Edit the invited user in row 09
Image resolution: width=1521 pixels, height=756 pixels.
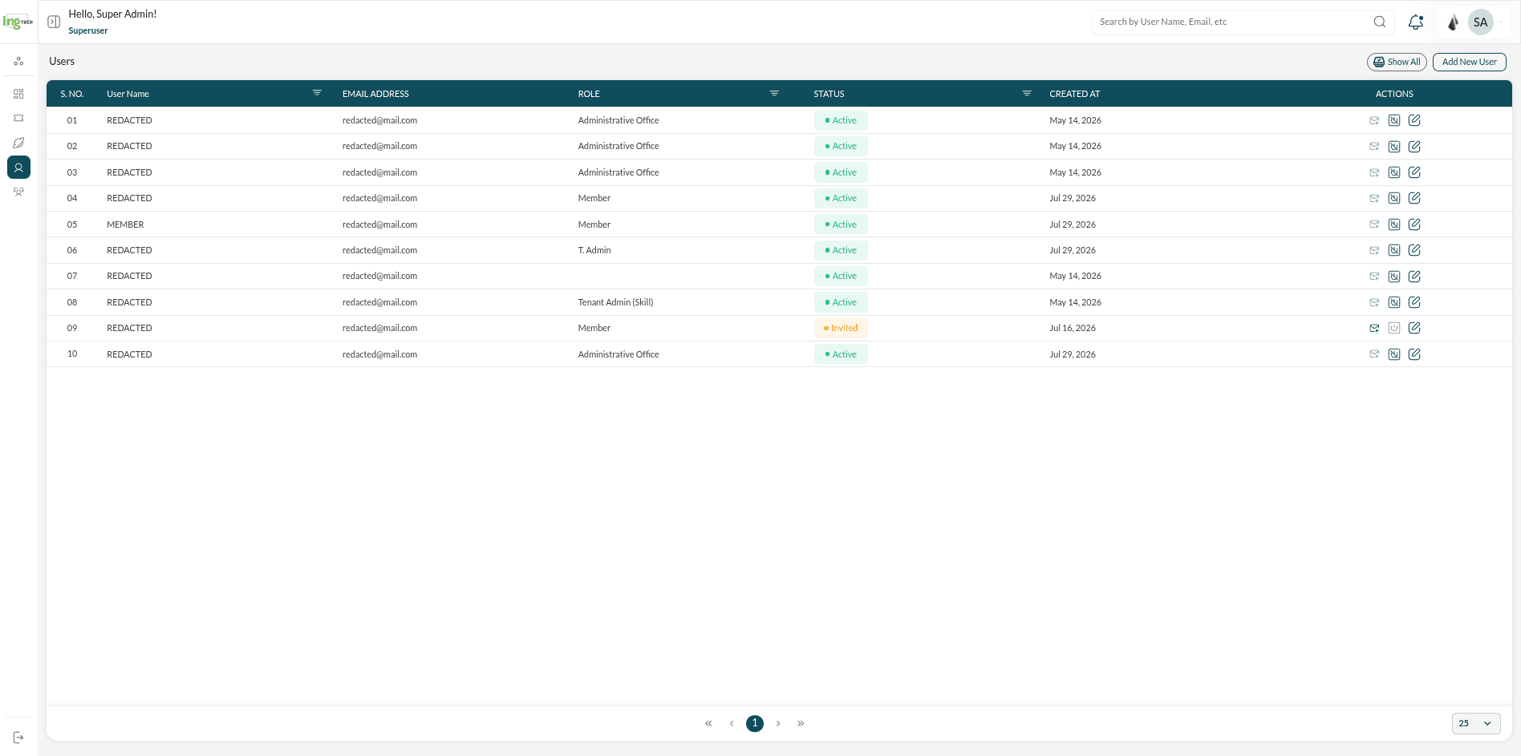coord(1414,328)
